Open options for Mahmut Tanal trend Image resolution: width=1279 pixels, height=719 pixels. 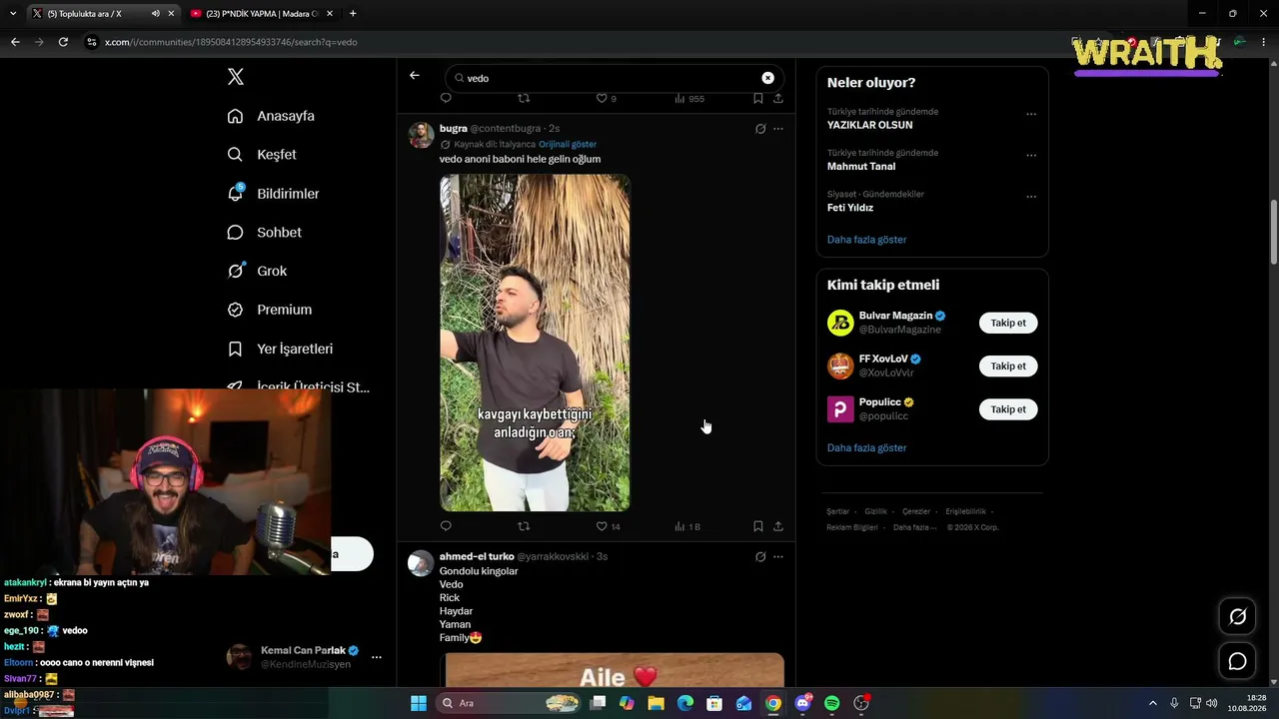coord(1031,156)
